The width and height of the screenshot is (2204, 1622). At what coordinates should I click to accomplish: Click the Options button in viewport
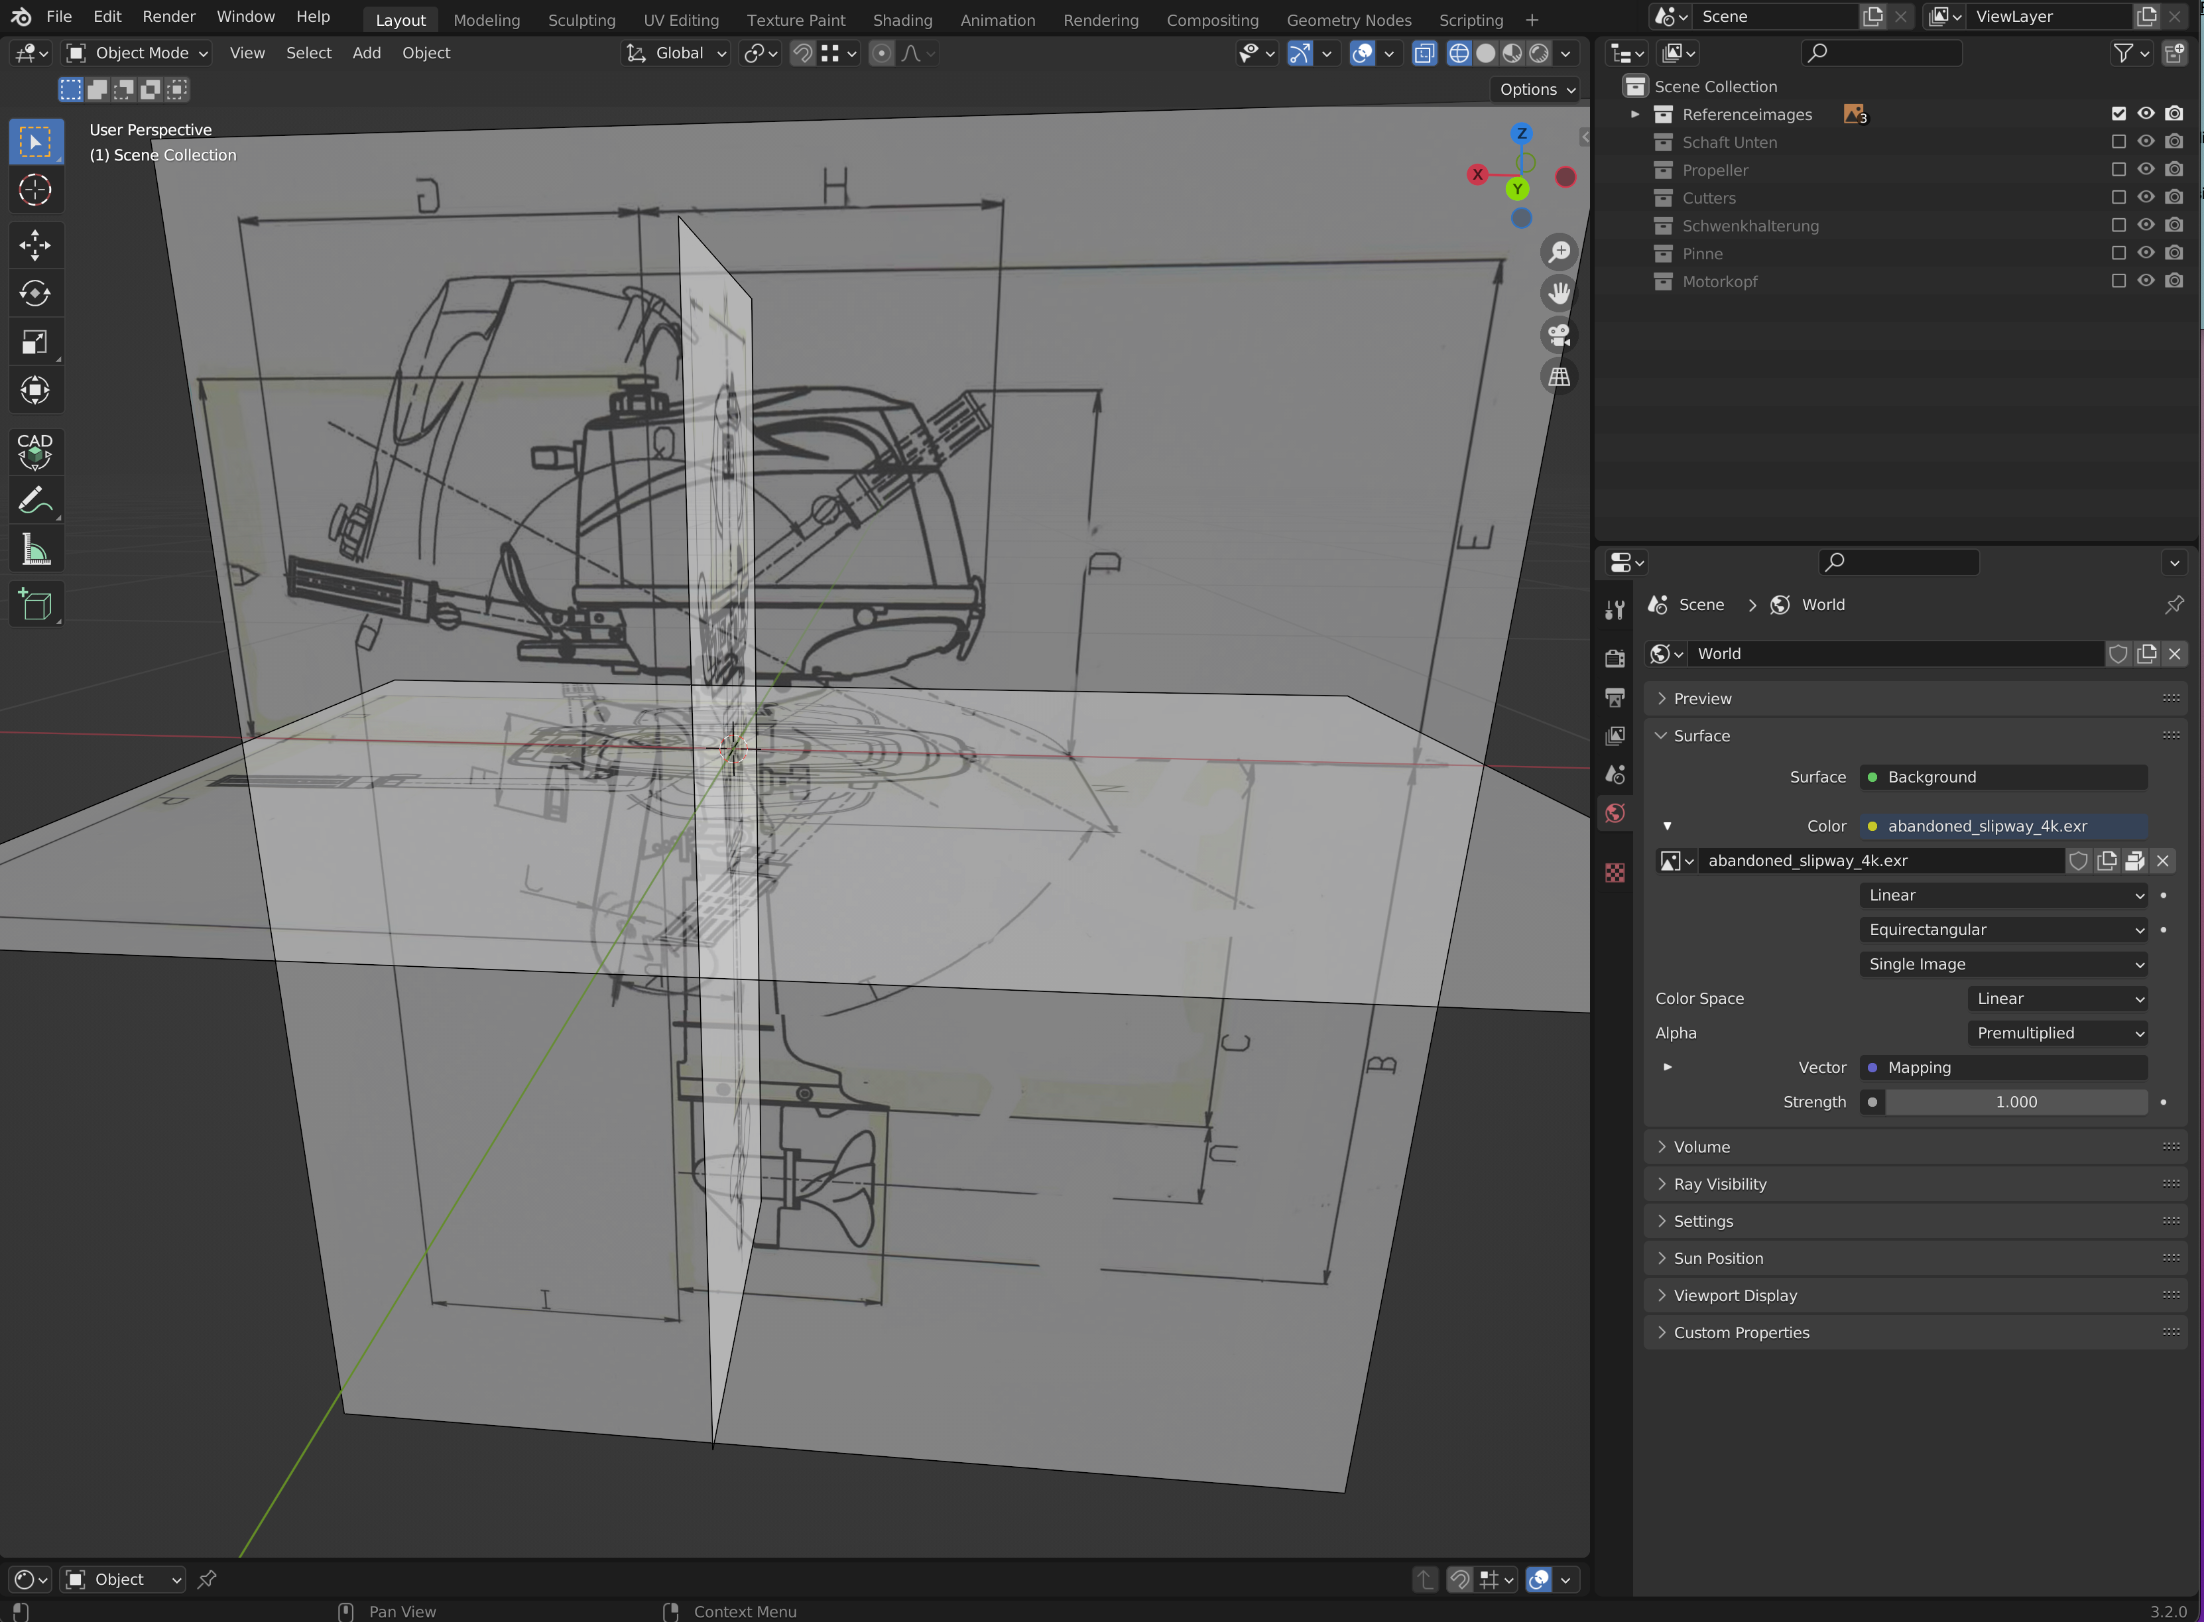1536,90
